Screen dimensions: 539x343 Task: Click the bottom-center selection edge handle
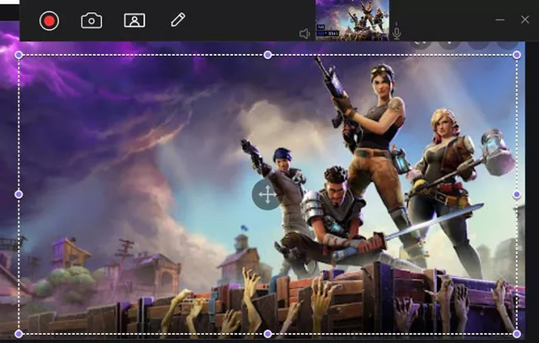tap(268, 334)
